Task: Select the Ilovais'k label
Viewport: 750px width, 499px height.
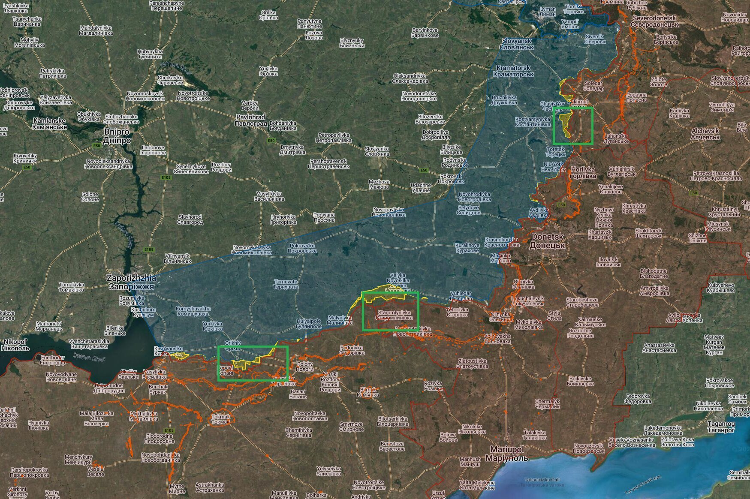Action: pyautogui.click(x=609, y=262)
